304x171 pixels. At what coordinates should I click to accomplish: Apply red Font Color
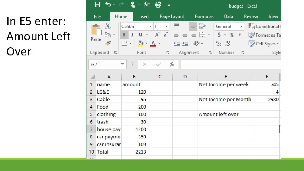pos(153,44)
